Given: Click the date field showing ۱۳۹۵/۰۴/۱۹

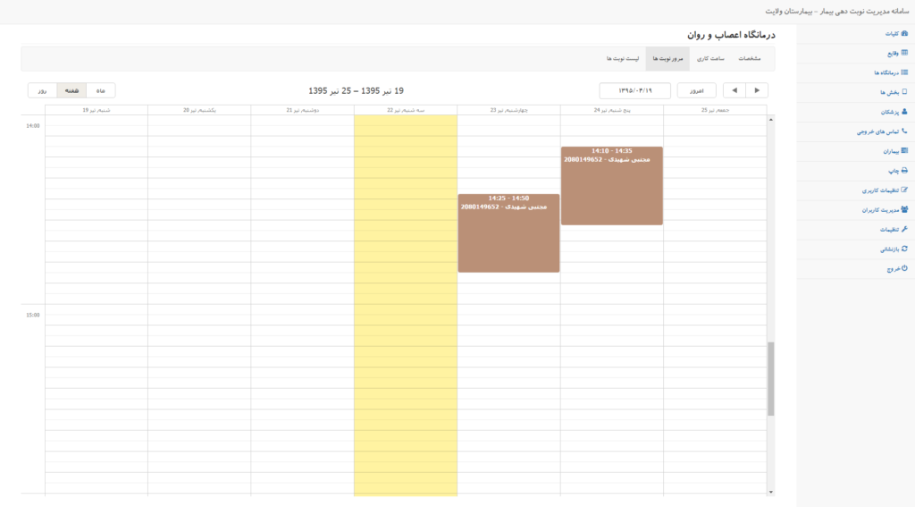Looking at the screenshot, I should 635,90.
